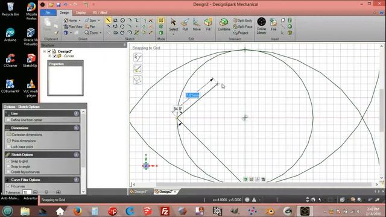The image size is (386, 217).
Task: Click Save icon in quick access toolbar
Action: click(x=59, y=5)
